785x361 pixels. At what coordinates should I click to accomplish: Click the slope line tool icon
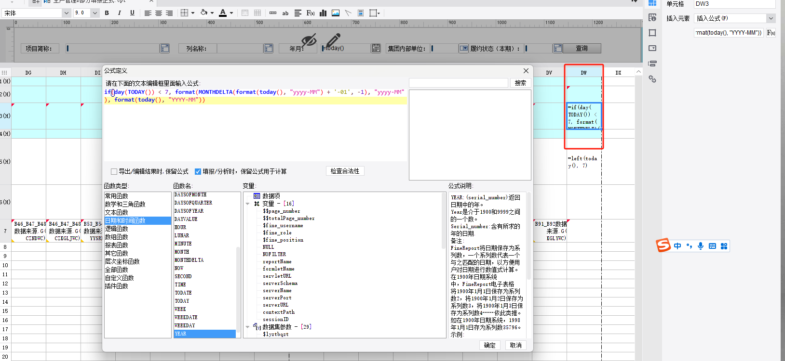(348, 13)
